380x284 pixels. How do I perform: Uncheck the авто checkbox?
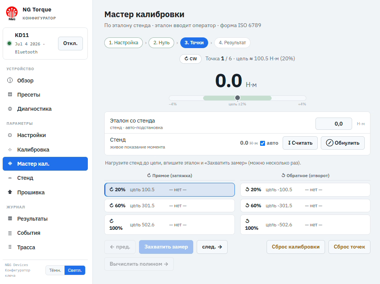tap(262, 143)
